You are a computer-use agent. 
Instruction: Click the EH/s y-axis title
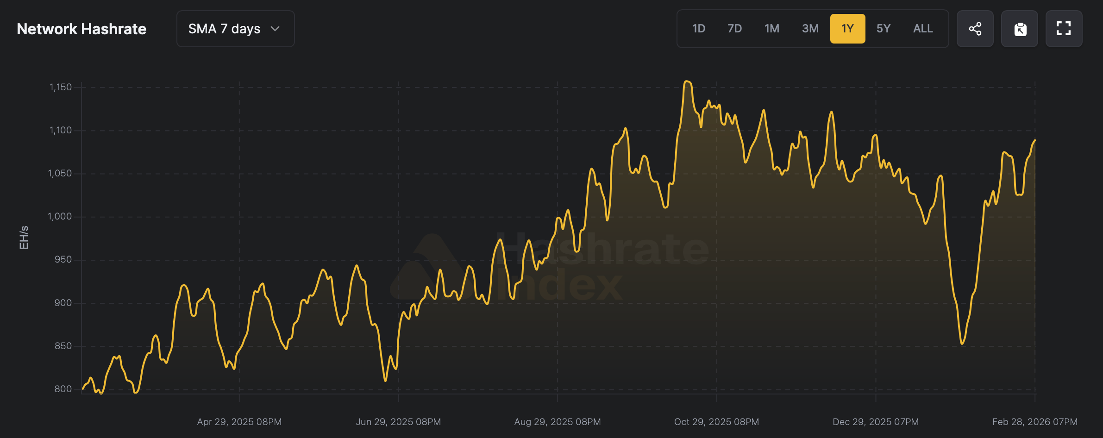[24, 238]
